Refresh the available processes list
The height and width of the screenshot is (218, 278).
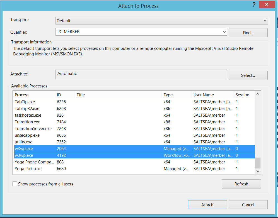(x=241, y=184)
